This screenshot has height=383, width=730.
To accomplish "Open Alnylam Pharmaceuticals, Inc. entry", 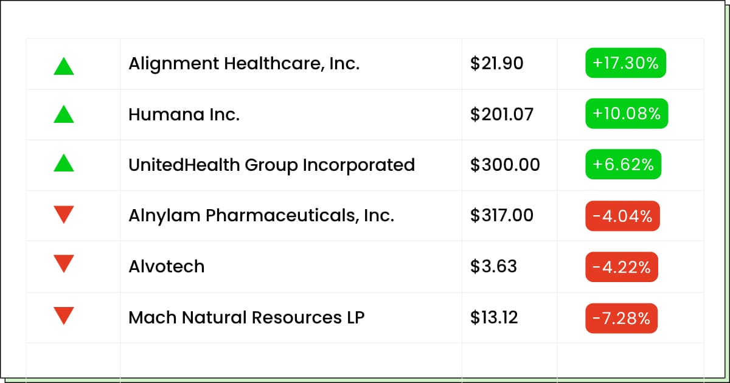I will point(261,215).
